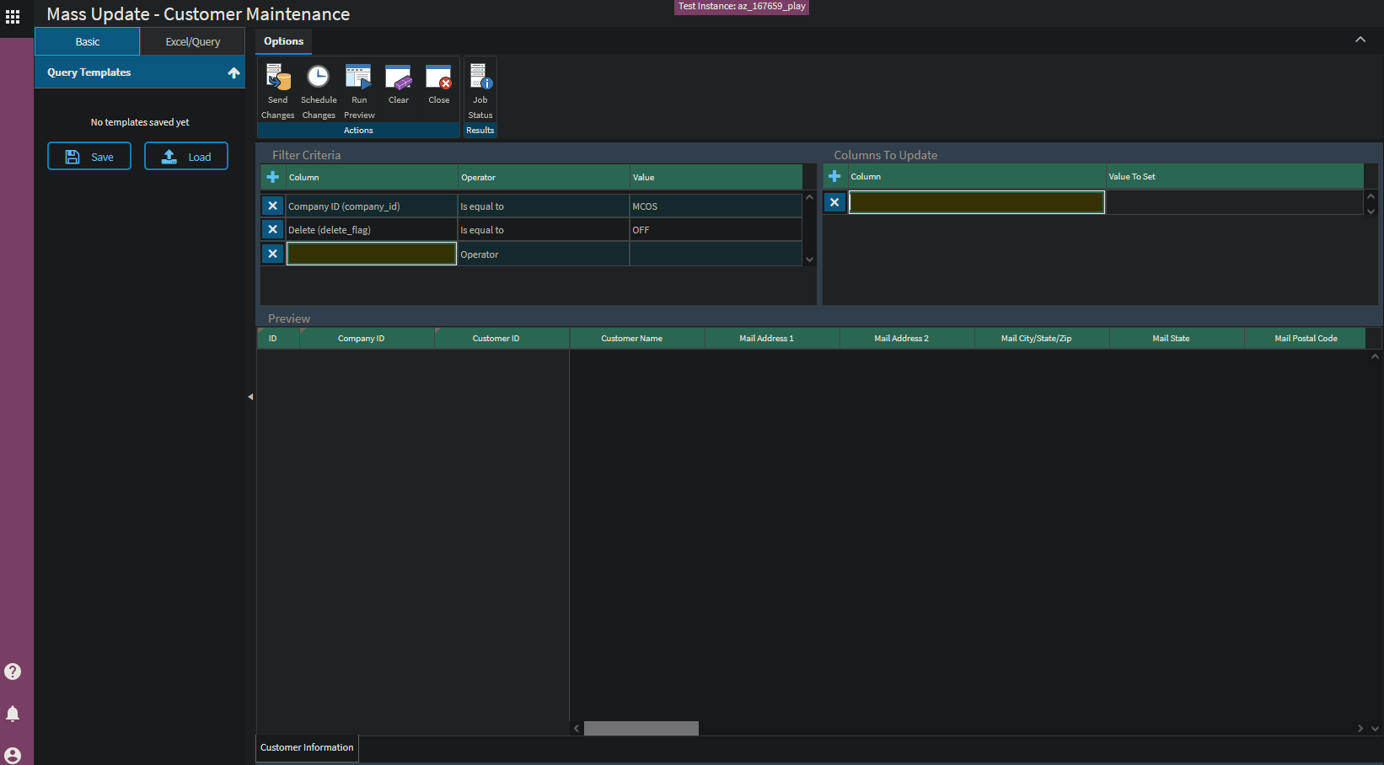Open Operator dropdown in empty filter row

(542, 254)
